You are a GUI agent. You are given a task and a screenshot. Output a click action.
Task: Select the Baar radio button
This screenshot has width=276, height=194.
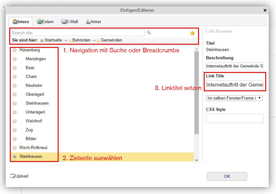tap(14, 68)
